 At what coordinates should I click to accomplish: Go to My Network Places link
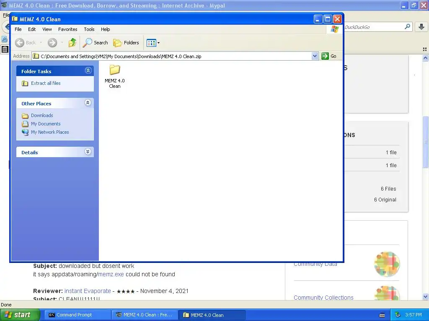pos(50,132)
